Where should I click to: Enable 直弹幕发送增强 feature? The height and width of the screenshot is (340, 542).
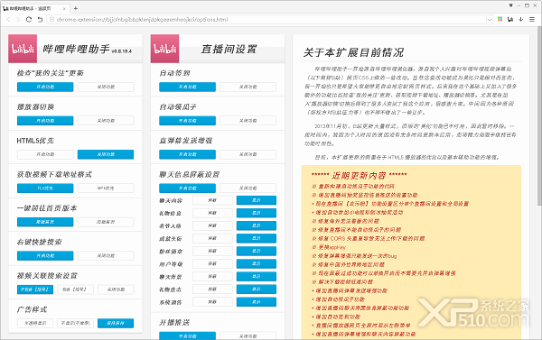click(187, 154)
